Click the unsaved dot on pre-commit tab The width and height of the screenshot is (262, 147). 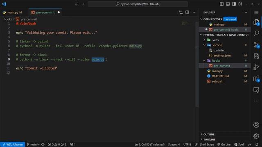tap(59, 12)
